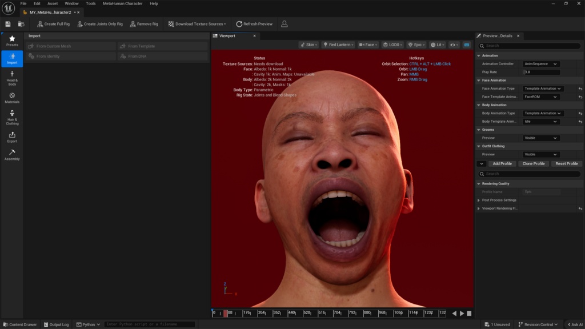Image resolution: width=585 pixels, height=329 pixels.
Task: Reset Body Template Animation to default
Action: [580, 122]
